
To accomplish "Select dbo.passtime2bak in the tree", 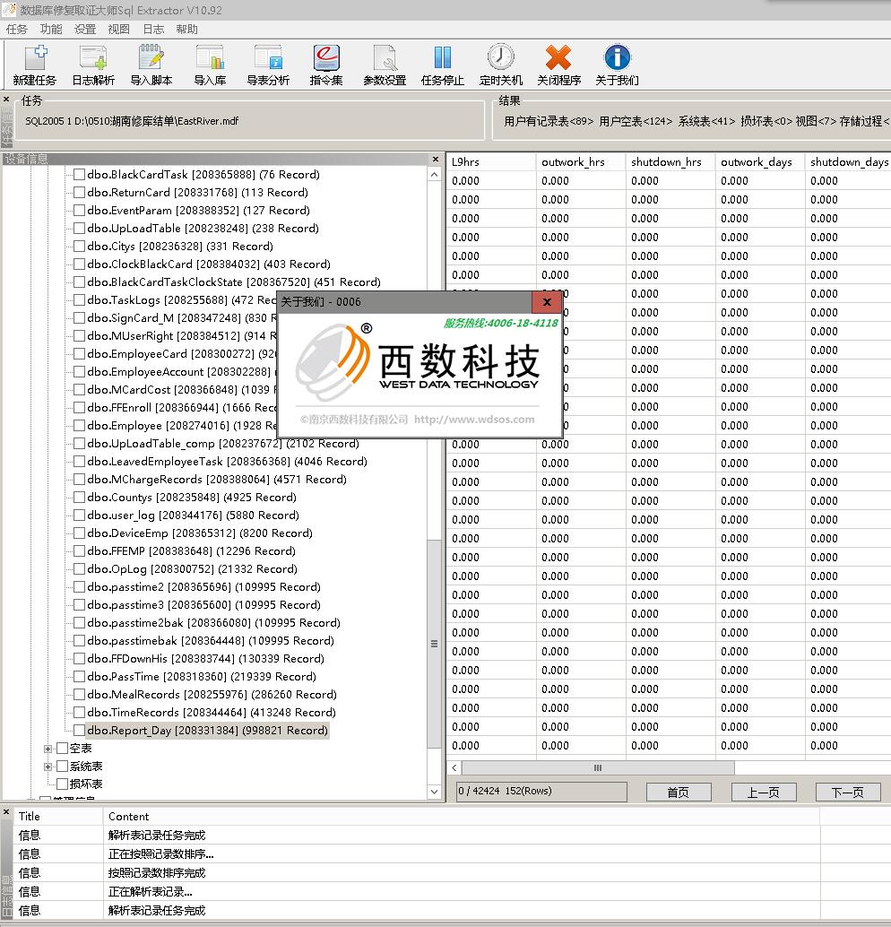I will (213, 622).
